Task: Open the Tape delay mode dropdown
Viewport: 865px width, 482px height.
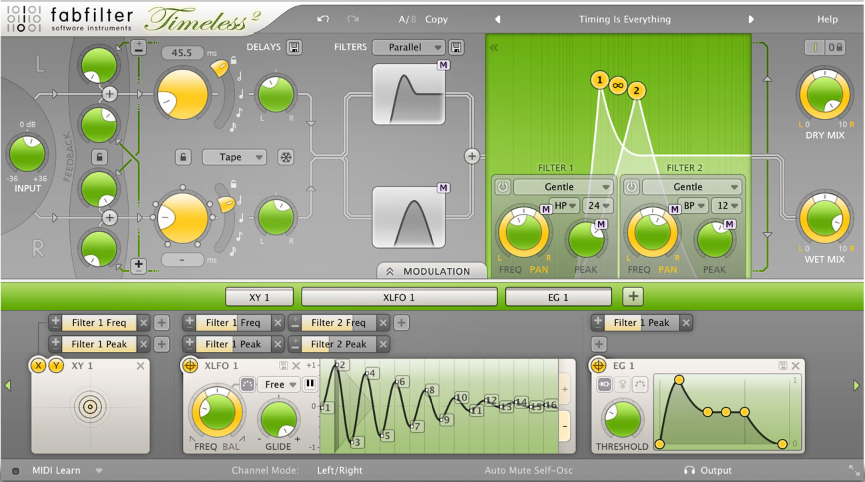Action: click(234, 157)
